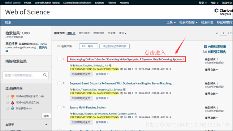Open Journal Citation Reports in the top bar
This screenshot has height=131, width=233.
pyautogui.click(x=47, y=3)
